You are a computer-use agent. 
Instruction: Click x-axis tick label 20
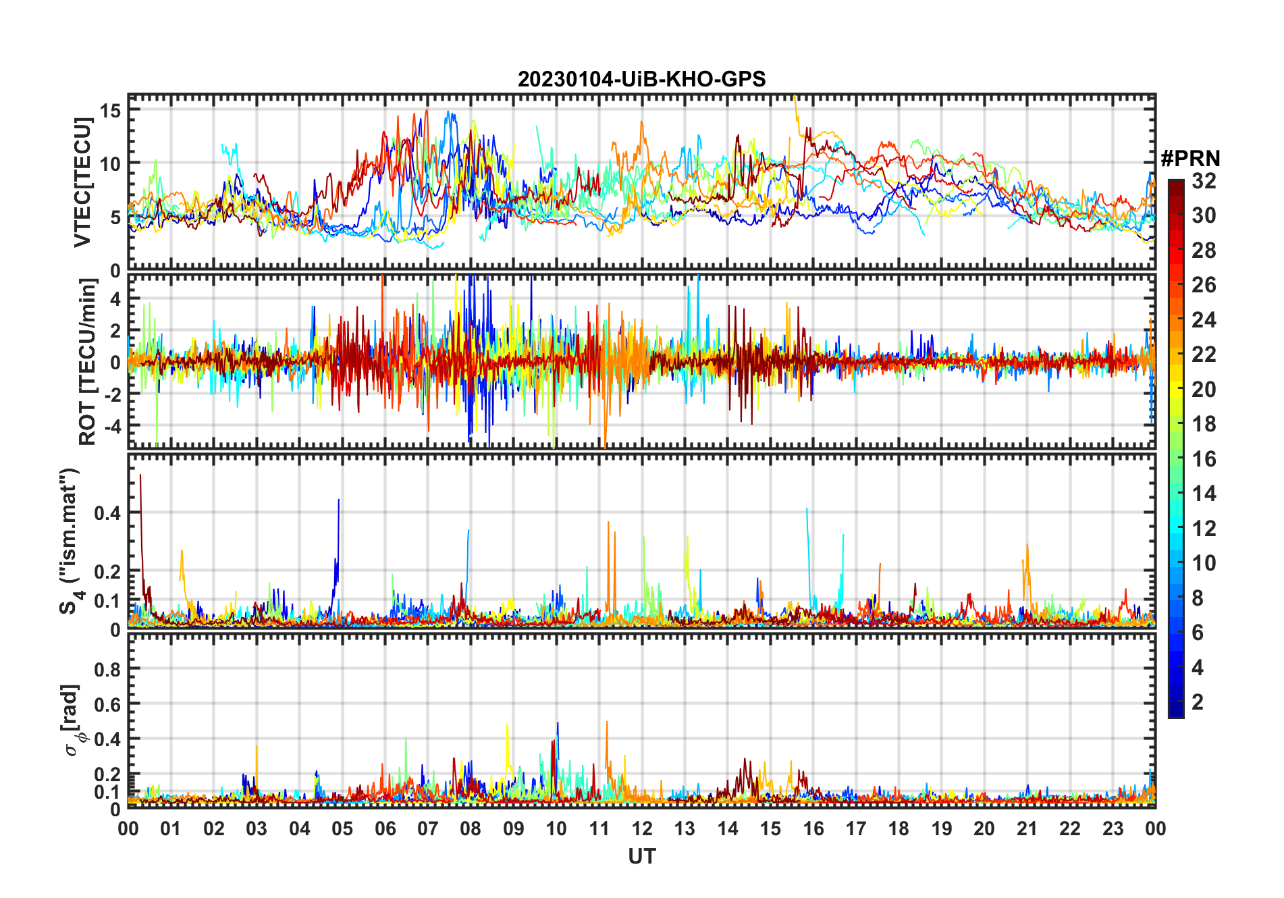984,829
